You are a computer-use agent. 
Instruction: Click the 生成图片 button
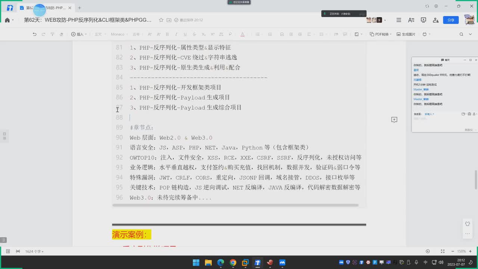(406, 34)
